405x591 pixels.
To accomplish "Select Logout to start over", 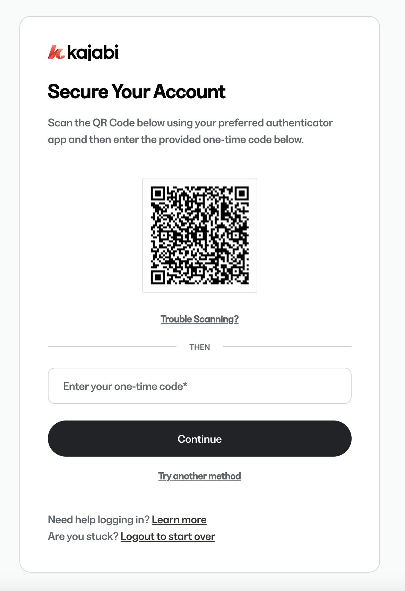I will click(168, 536).
